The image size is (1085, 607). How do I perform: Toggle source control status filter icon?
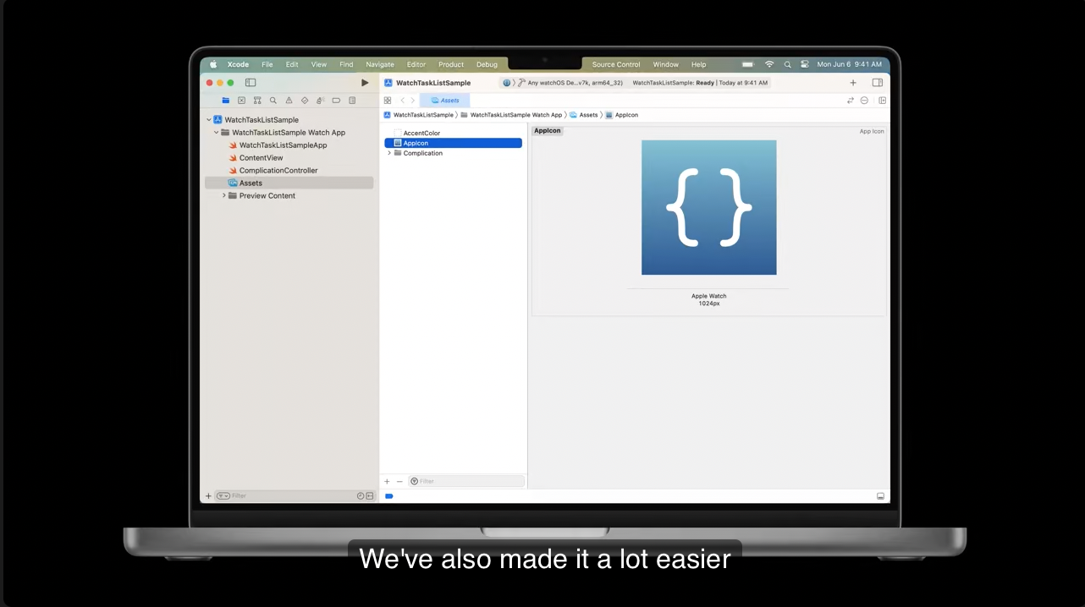[x=370, y=495]
